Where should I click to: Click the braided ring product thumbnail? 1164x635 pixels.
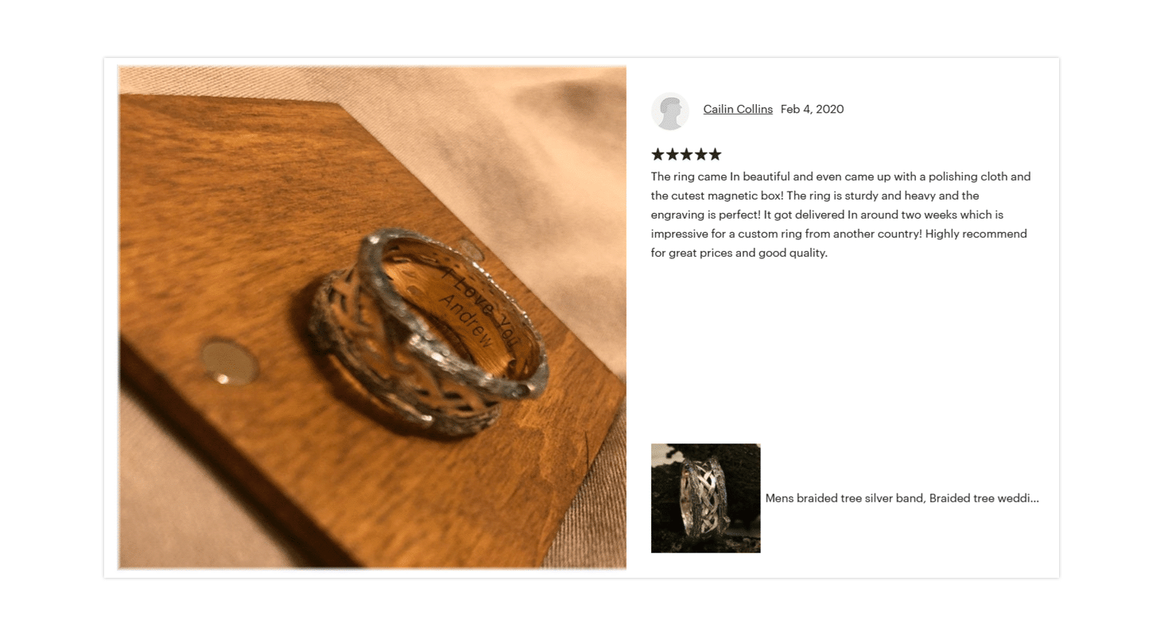[x=706, y=498]
